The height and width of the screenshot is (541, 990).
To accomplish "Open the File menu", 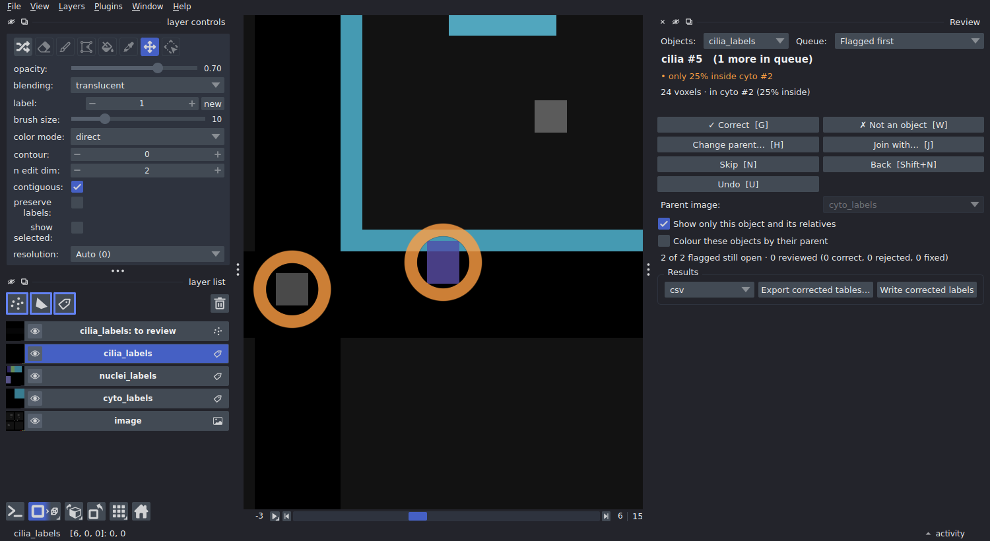I will pos(14,6).
